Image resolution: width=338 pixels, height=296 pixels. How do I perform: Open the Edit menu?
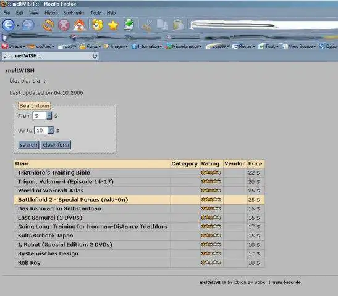pos(19,13)
